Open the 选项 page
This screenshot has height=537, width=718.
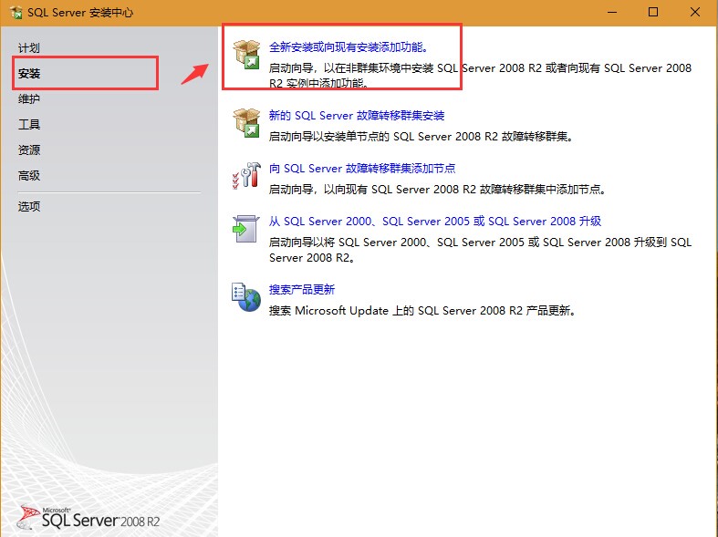pos(29,206)
